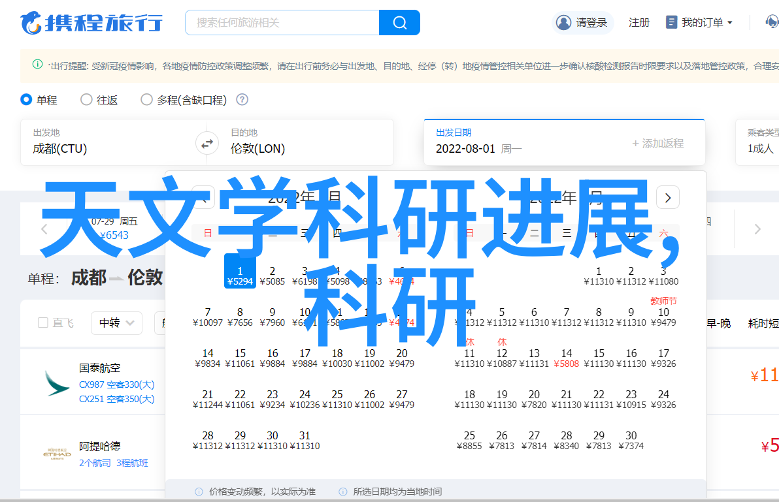
Task: Select September 10 教师节 ¥9479
Action: [663, 313]
